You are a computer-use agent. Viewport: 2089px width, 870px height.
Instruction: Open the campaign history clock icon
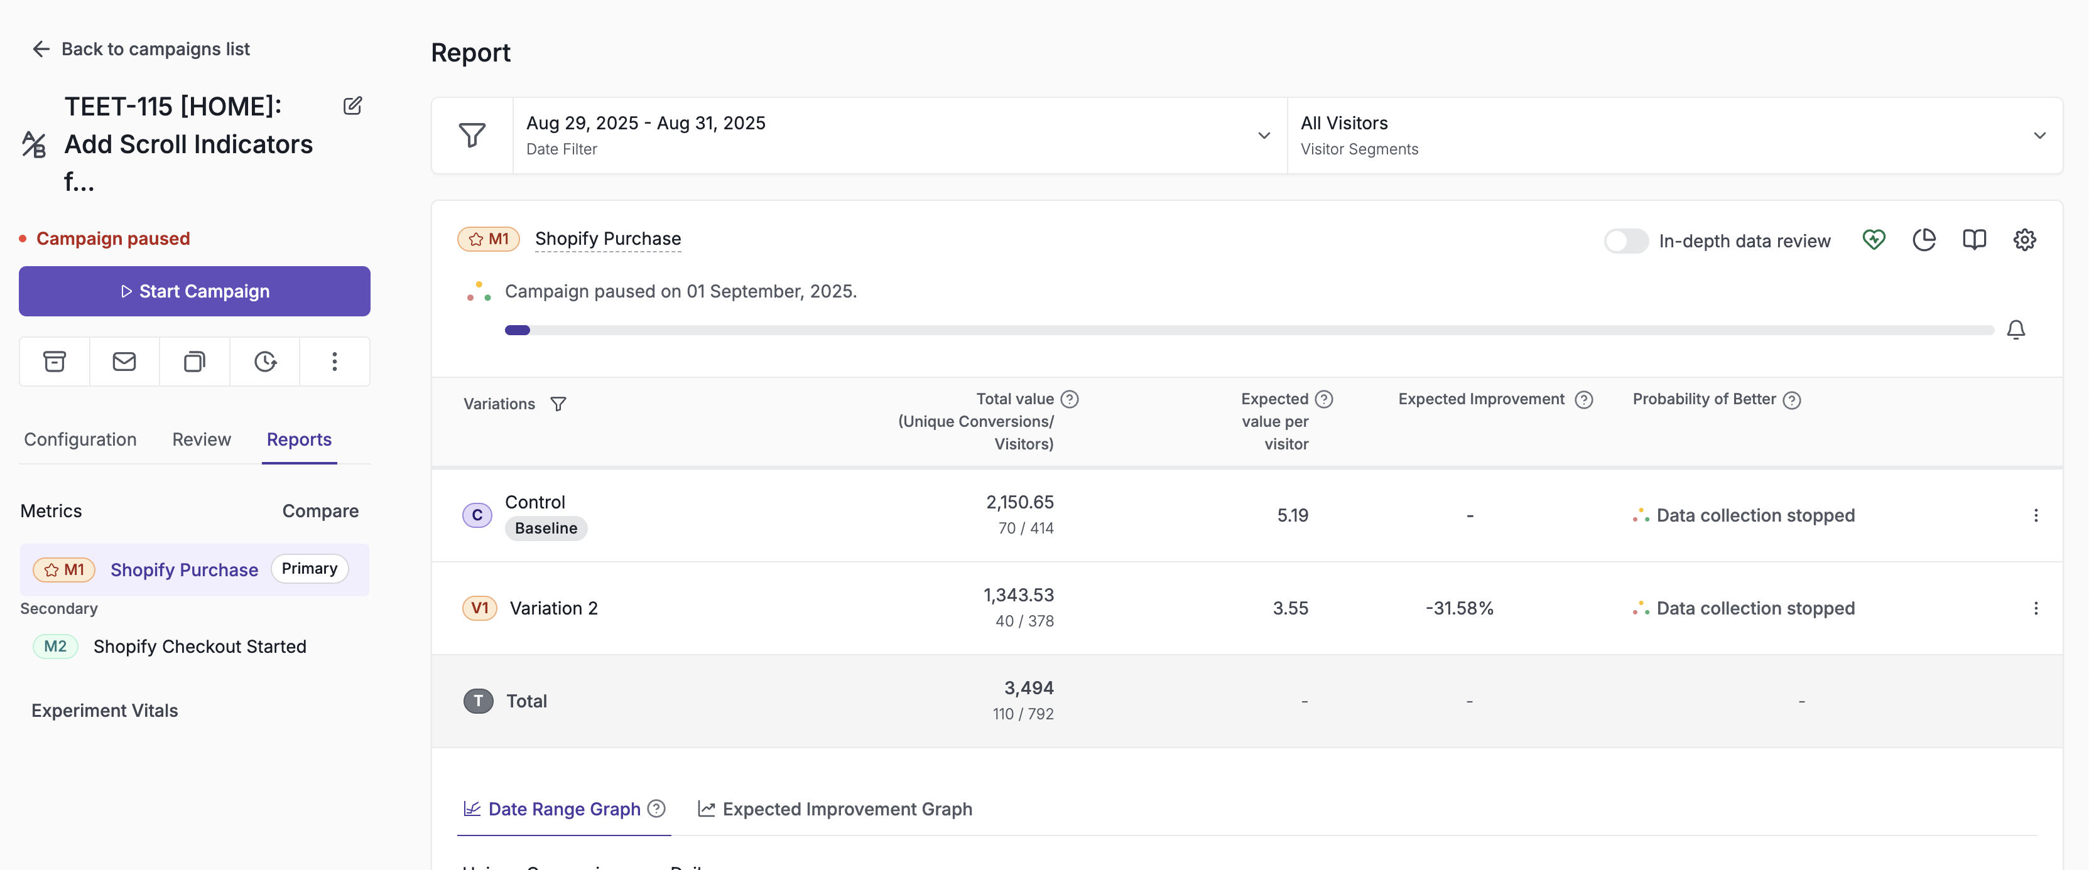click(x=265, y=362)
